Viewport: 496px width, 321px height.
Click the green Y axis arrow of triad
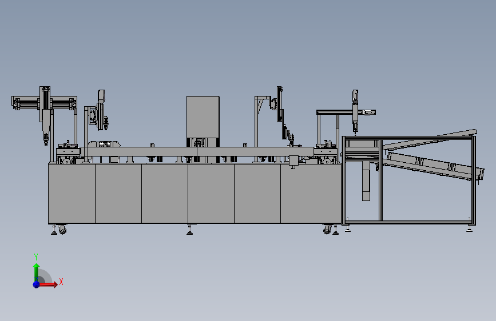37,271
